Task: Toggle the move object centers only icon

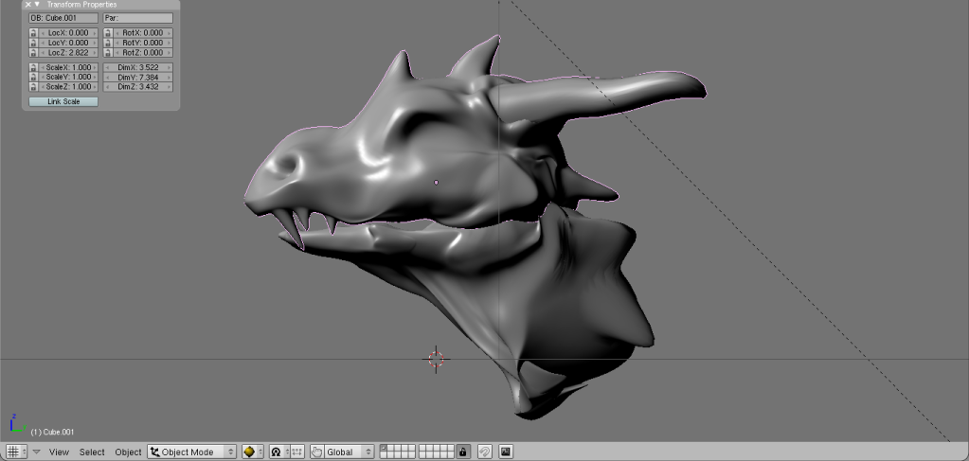Action: 296,452
